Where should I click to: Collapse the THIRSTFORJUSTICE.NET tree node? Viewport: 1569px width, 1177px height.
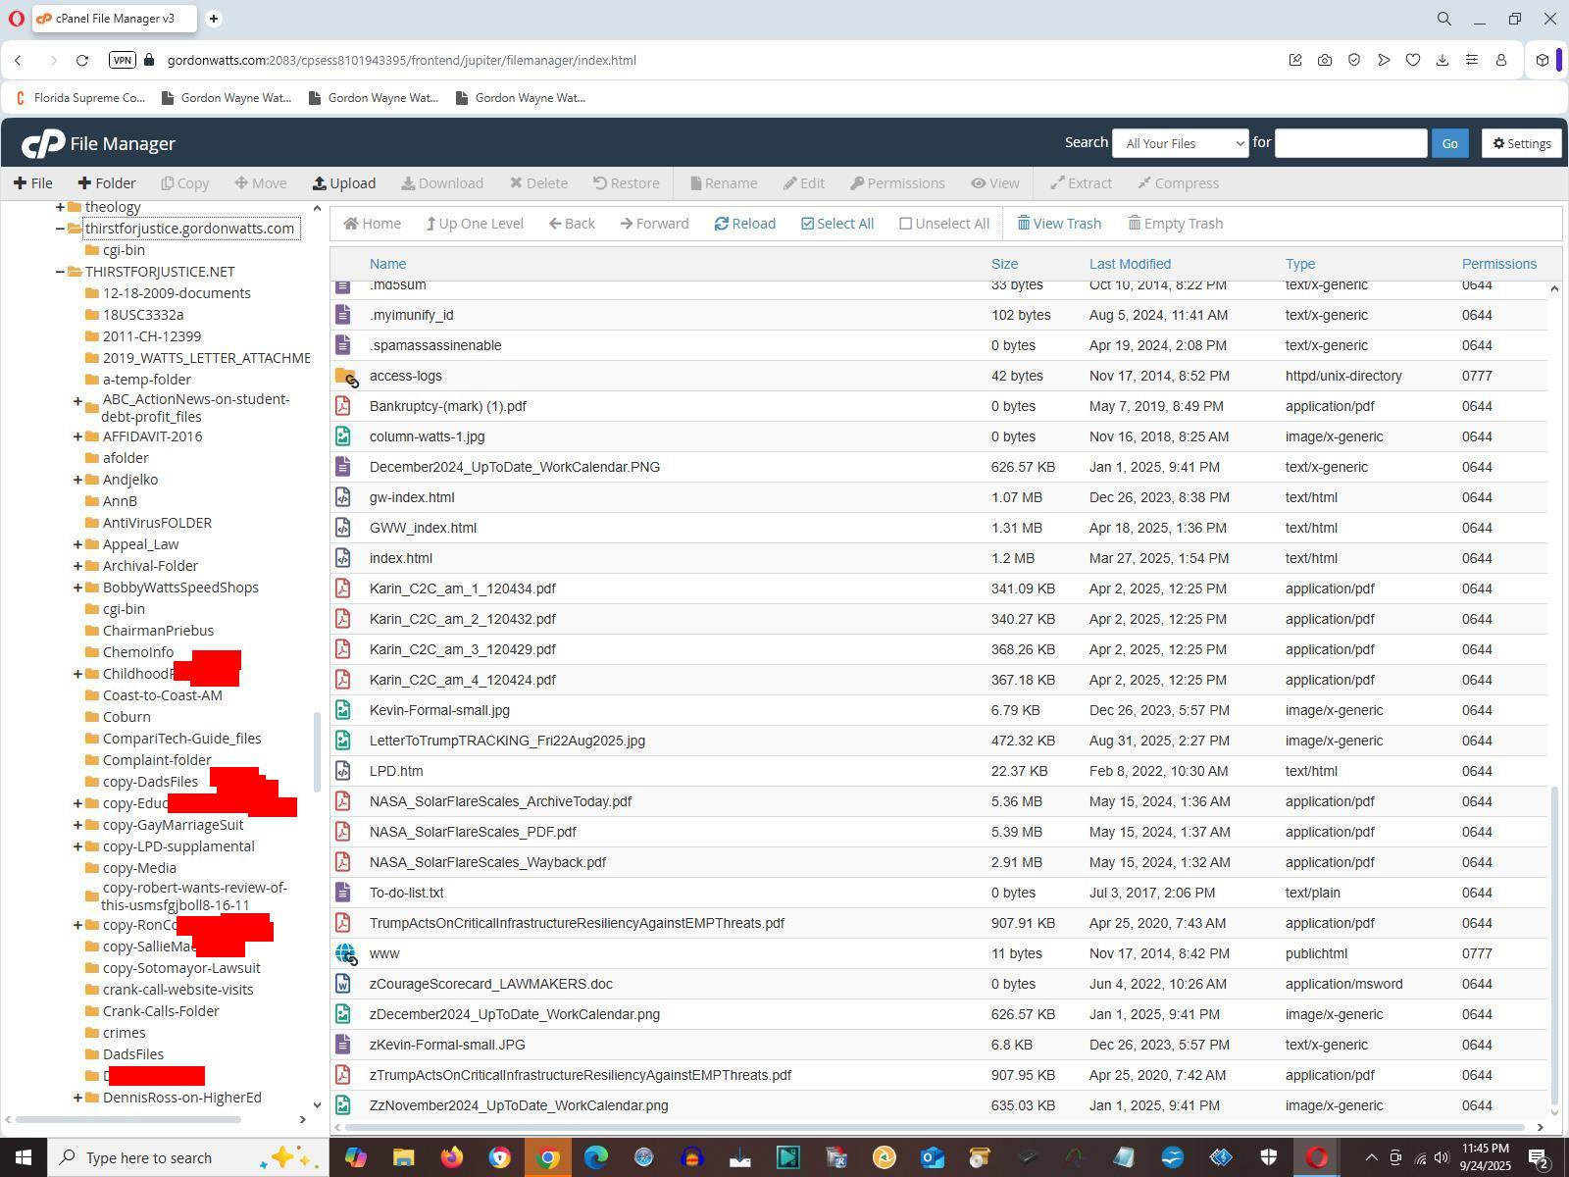(60, 272)
